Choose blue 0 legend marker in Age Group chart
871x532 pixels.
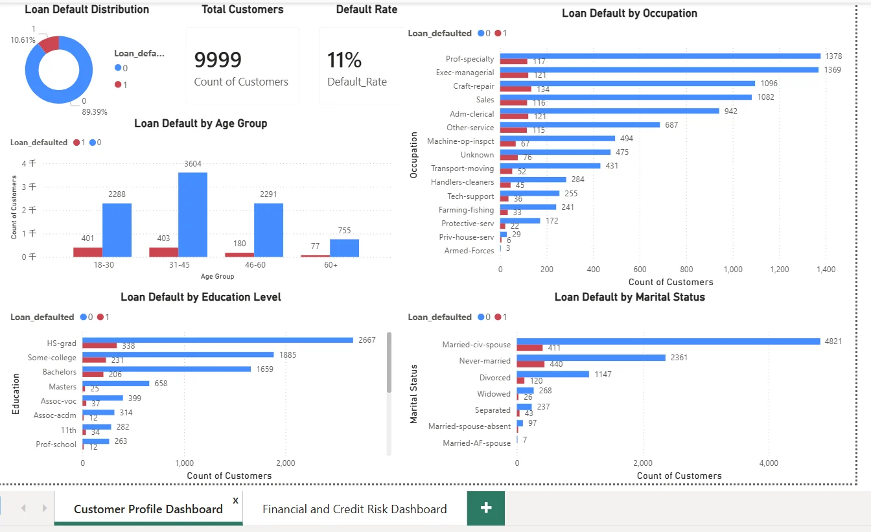(93, 143)
